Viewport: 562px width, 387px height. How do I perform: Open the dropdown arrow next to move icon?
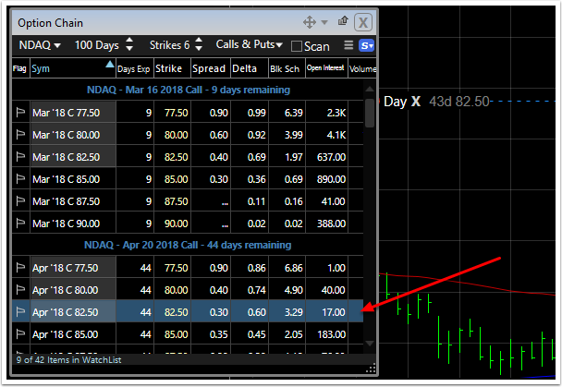(x=324, y=22)
